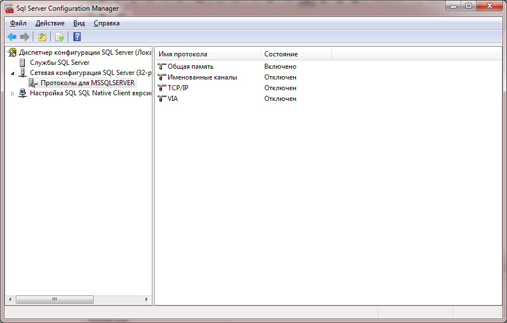Maximize the Configuration Manager window
507x323 pixels.
pyautogui.click(x=468, y=6)
